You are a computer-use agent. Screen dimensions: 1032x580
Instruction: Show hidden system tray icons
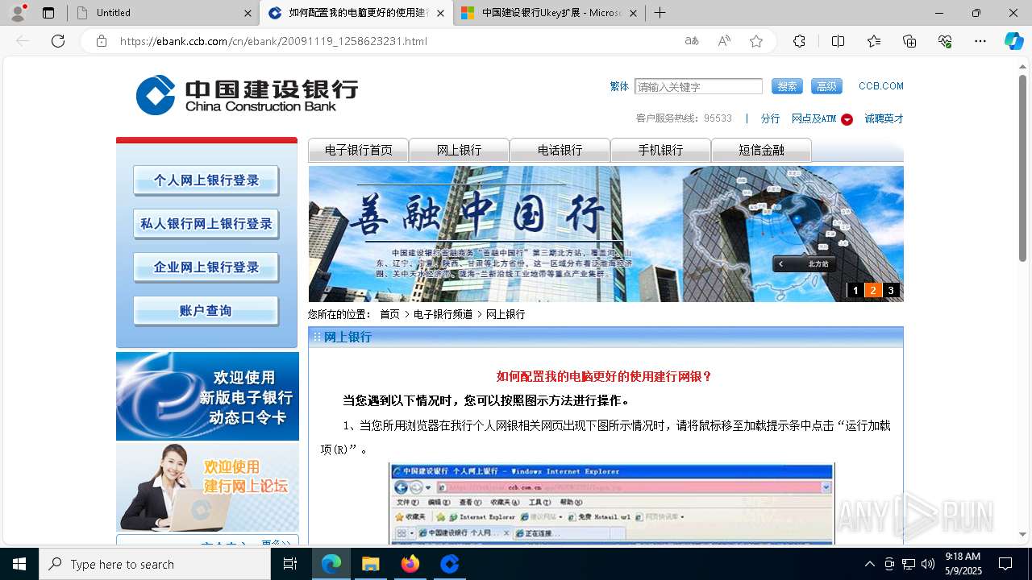(x=869, y=564)
